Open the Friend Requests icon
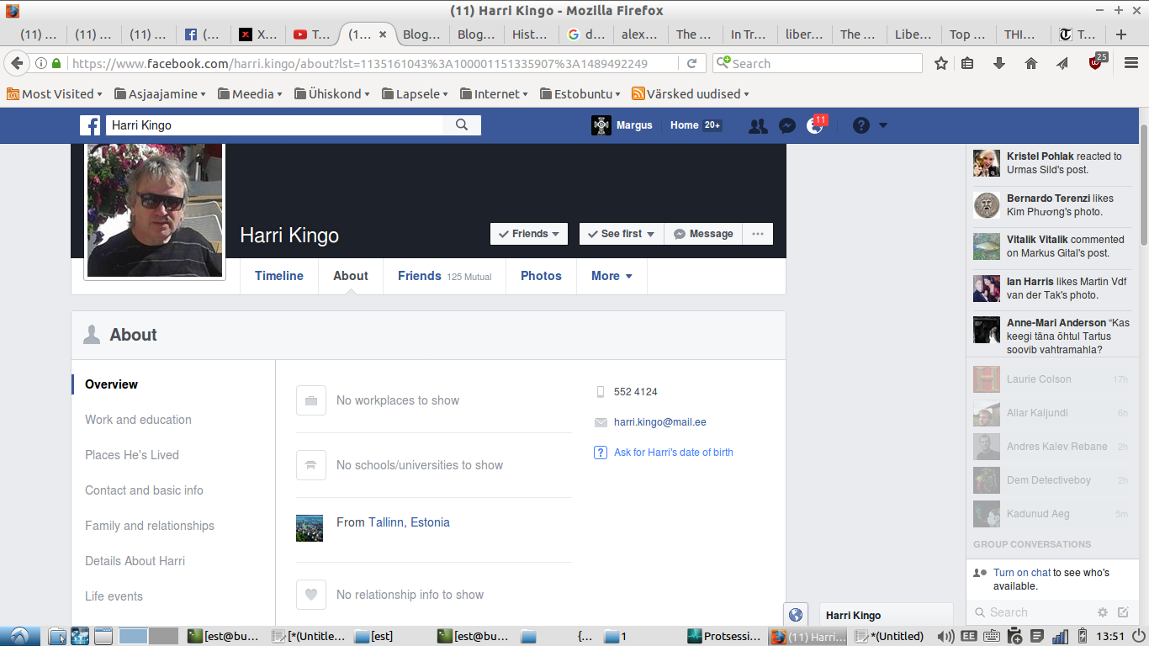 point(758,125)
